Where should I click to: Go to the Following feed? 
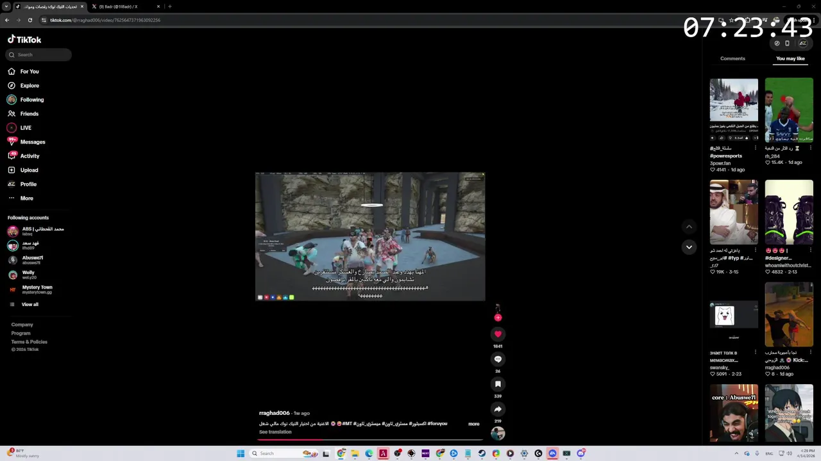(x=26, y=99)
